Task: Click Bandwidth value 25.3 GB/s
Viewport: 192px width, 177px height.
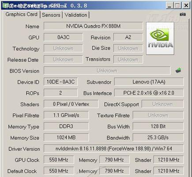Action: 158,138
